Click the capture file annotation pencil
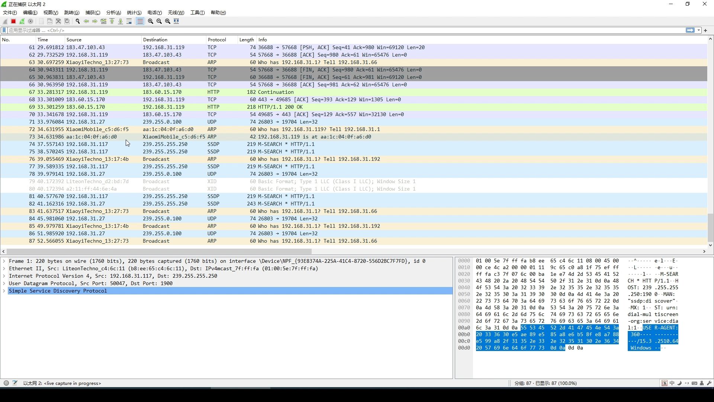Viewport: 714px width, 402px height. pos(15,383)
